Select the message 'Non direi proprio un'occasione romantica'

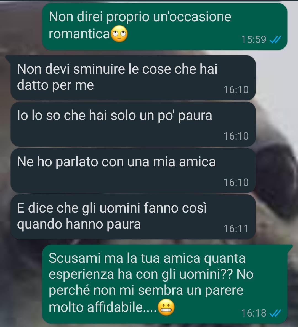click(165, 26)
